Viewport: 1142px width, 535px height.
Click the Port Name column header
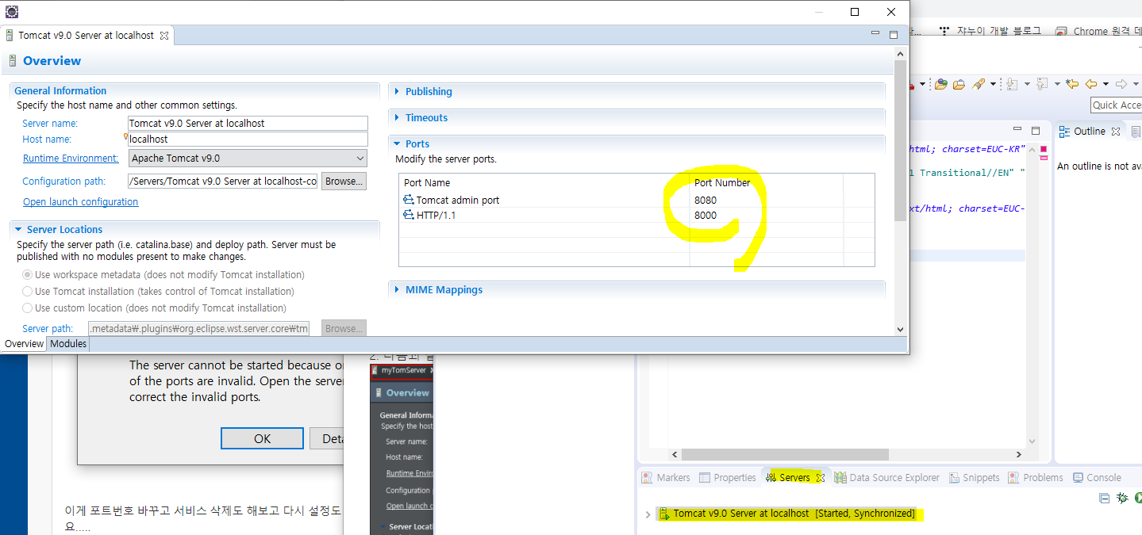pyautogui.click(x=427, y=183)
